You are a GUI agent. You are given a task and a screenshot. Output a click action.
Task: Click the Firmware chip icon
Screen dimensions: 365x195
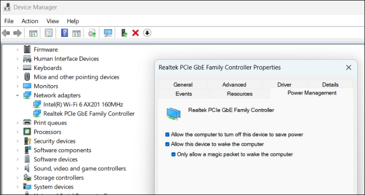point(27,49)
